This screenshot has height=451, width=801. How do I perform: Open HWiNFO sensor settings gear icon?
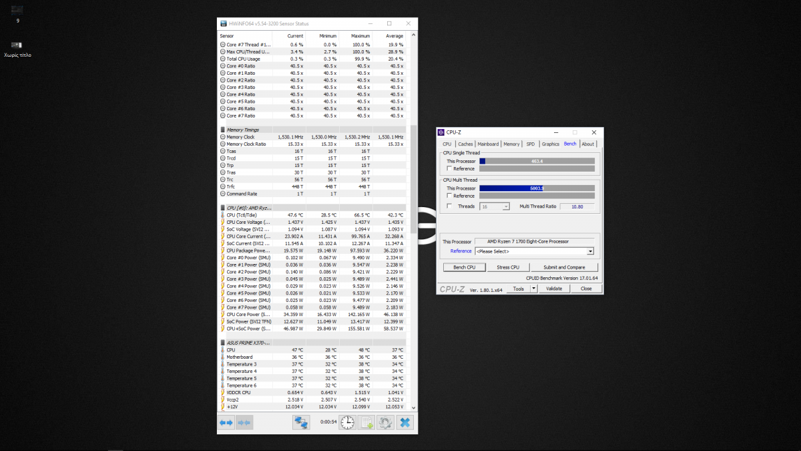tap(385, 422)
